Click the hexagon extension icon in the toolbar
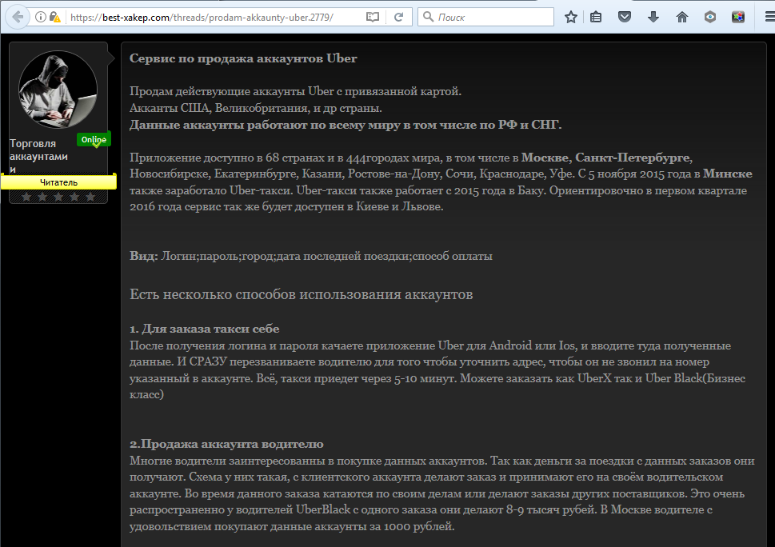Viewport: 775px width, 547px height. [x=710, y=18]
